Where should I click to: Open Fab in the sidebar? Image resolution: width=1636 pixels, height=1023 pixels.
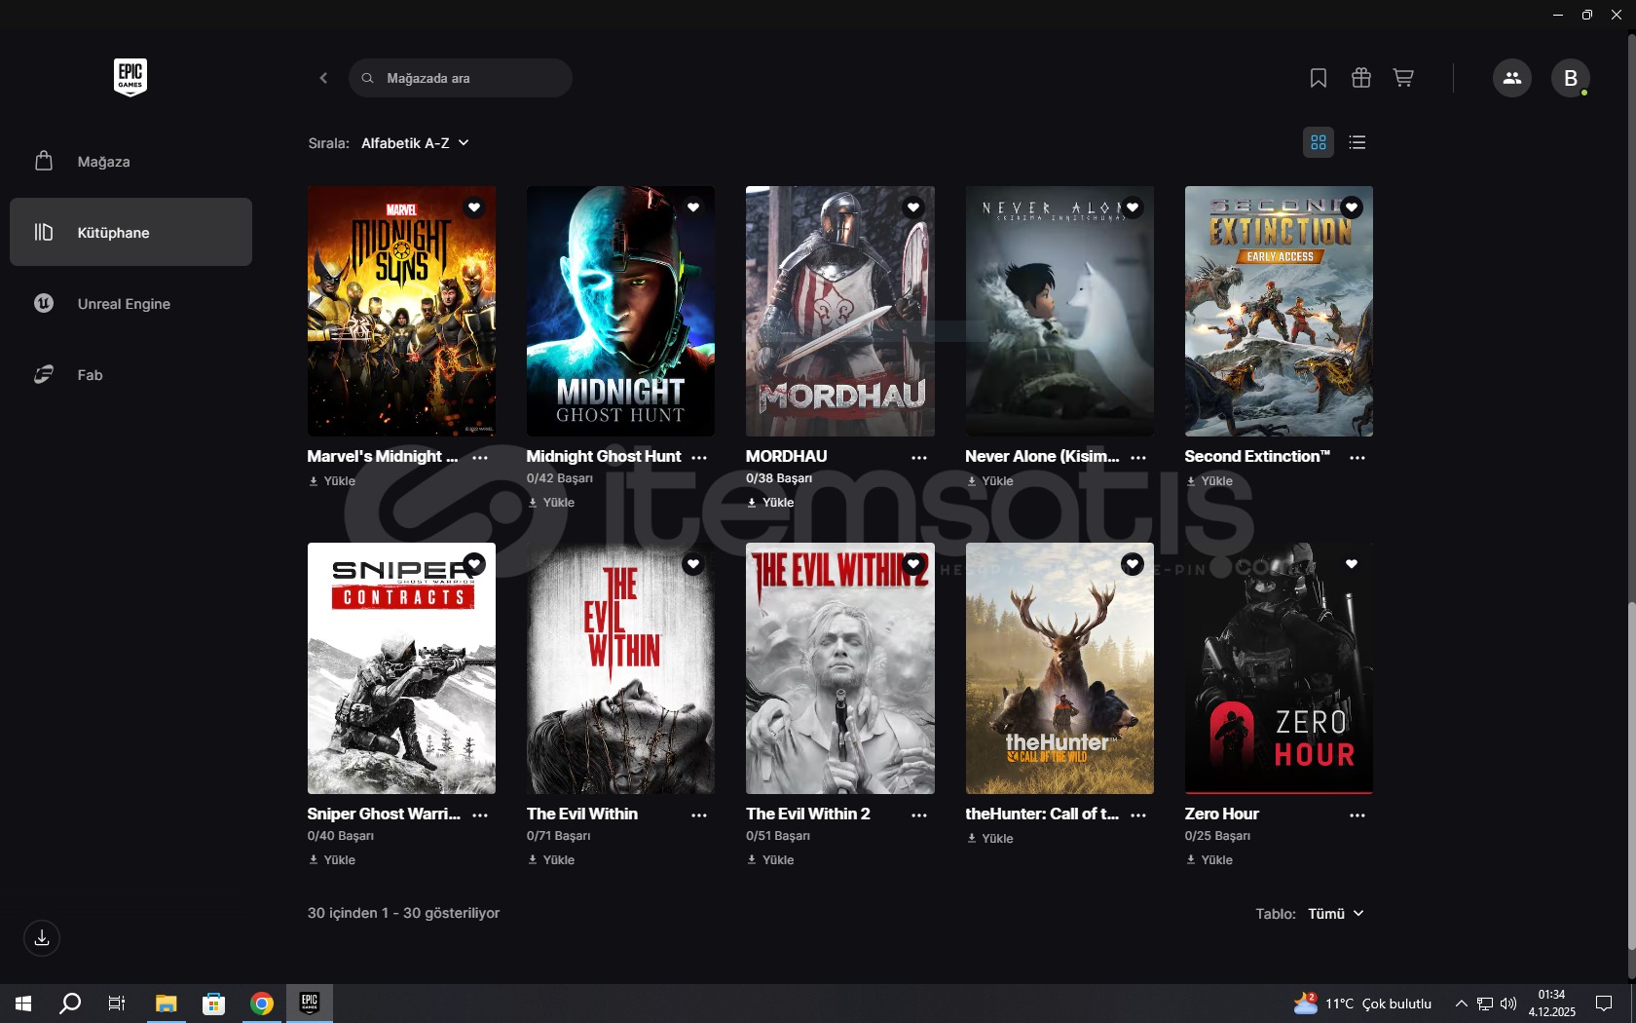pos(130,374)
